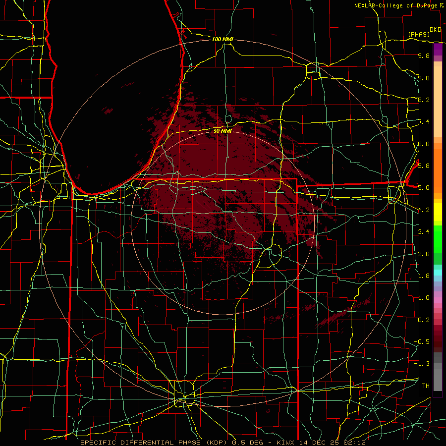Pick the pink swatch beside 1.0
Viewport: 446px width, 446px height.
coord(438,300)
